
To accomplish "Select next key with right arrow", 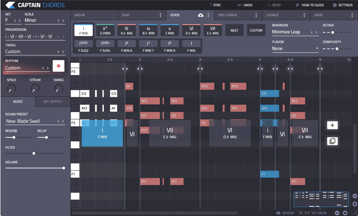I will coord(20,20).
